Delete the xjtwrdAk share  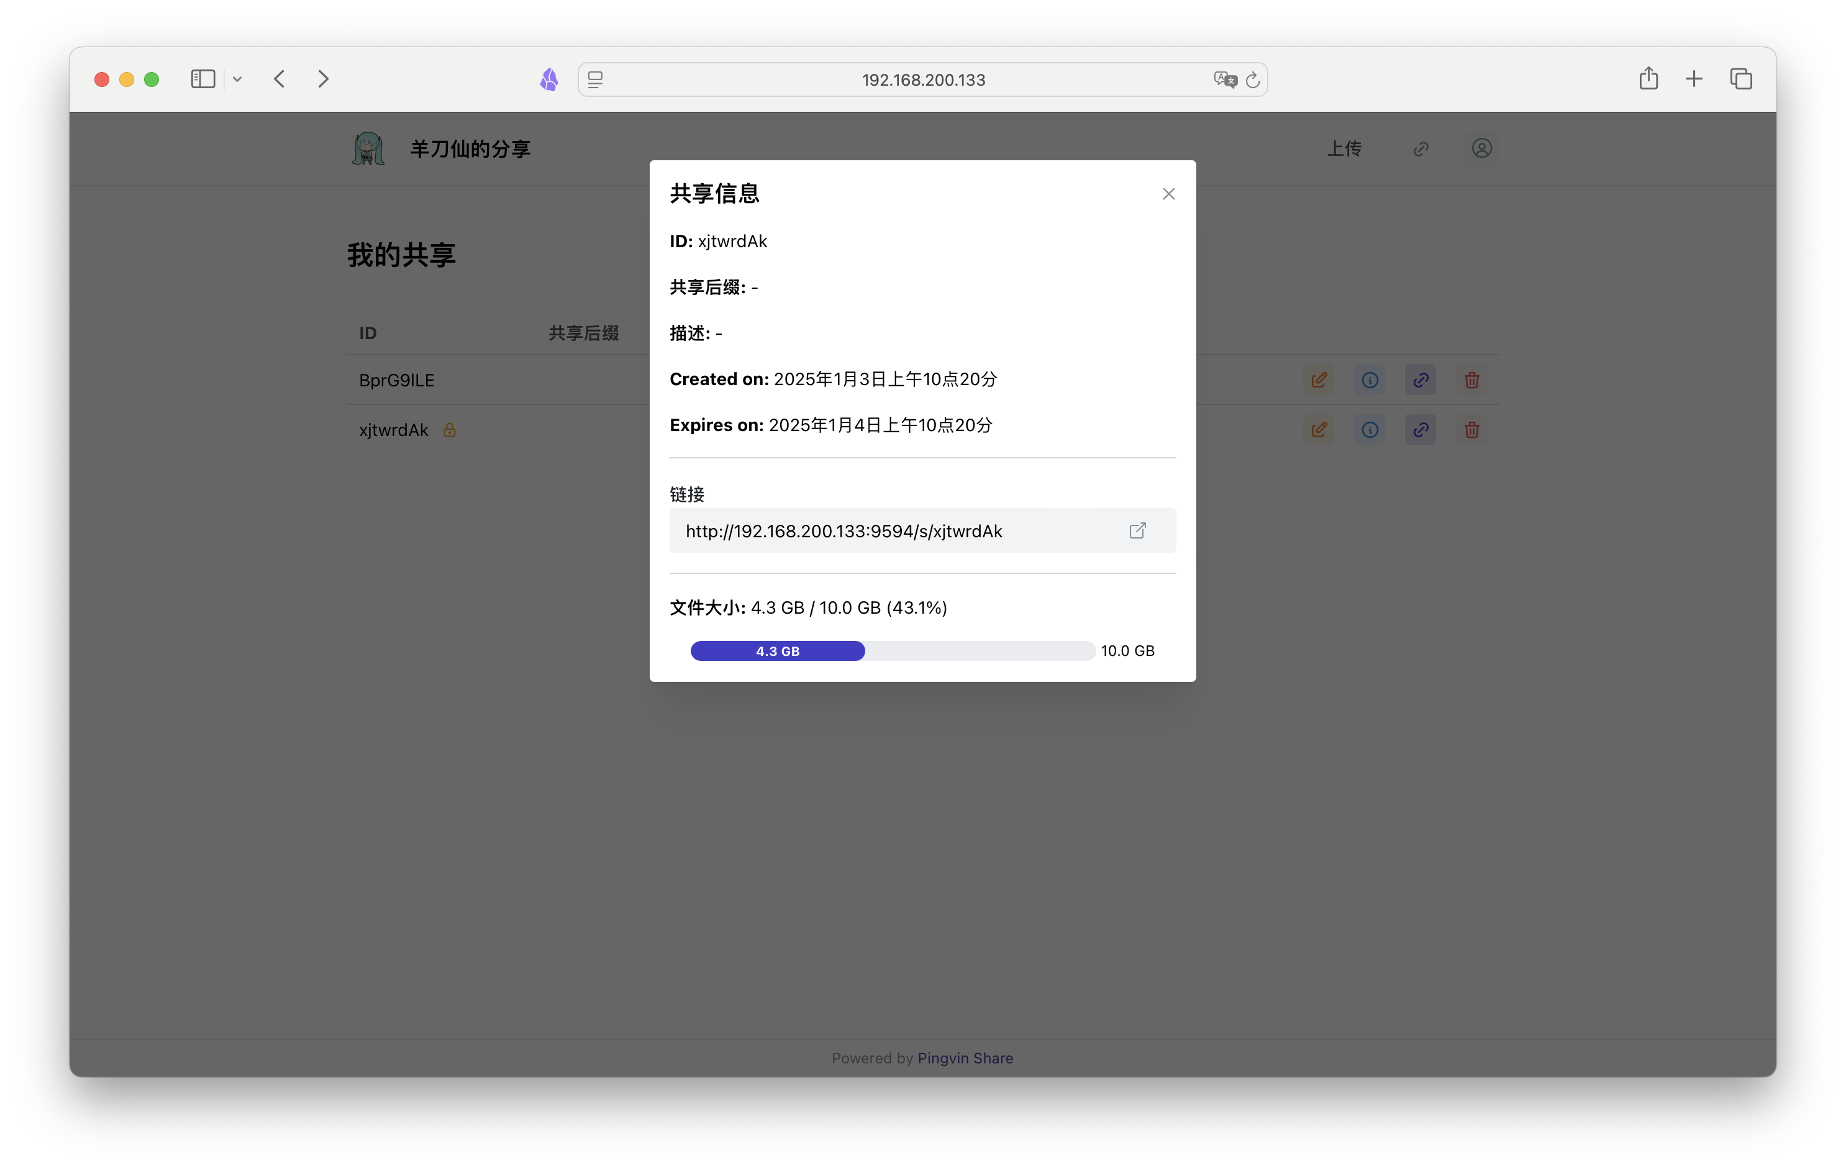click(1471, 430)
